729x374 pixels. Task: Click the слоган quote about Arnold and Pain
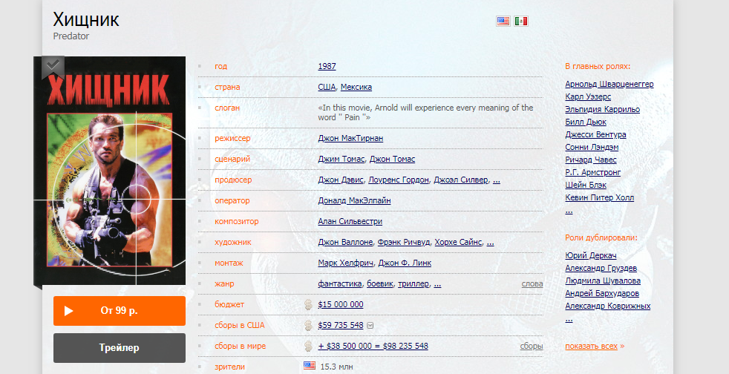click(x=425, y=113)
